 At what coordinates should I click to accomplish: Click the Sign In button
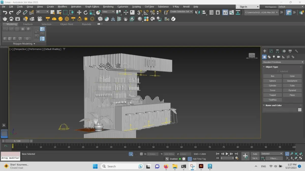(247, 7)
